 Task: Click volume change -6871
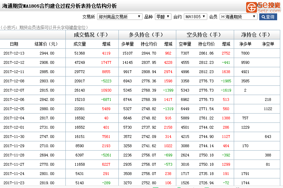pos(106,99)
